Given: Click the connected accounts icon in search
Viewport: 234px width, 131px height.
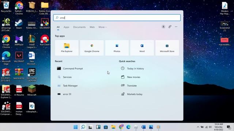Looking at the screenshot, I should click(x=170, y=27).
